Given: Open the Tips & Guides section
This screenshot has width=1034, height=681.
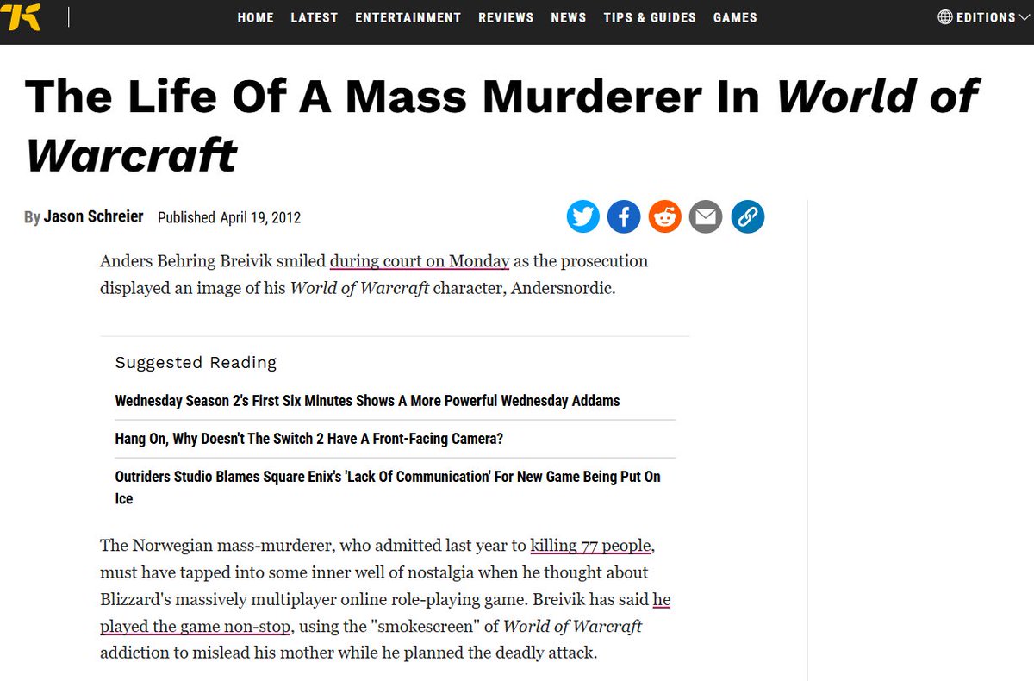Looking at the screenshot, I should click(650, 17).
